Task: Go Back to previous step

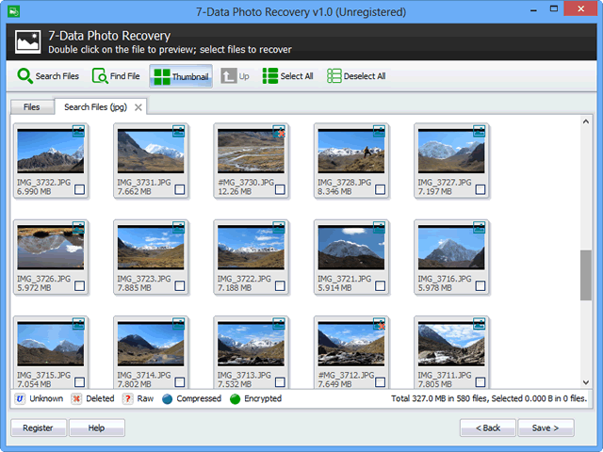Action: pos(488,428)
